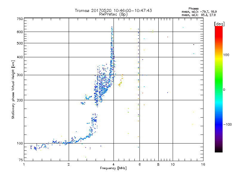Click the 600 tick label on height axis
This screenshot has width=239, height=179.
(20, 32)
